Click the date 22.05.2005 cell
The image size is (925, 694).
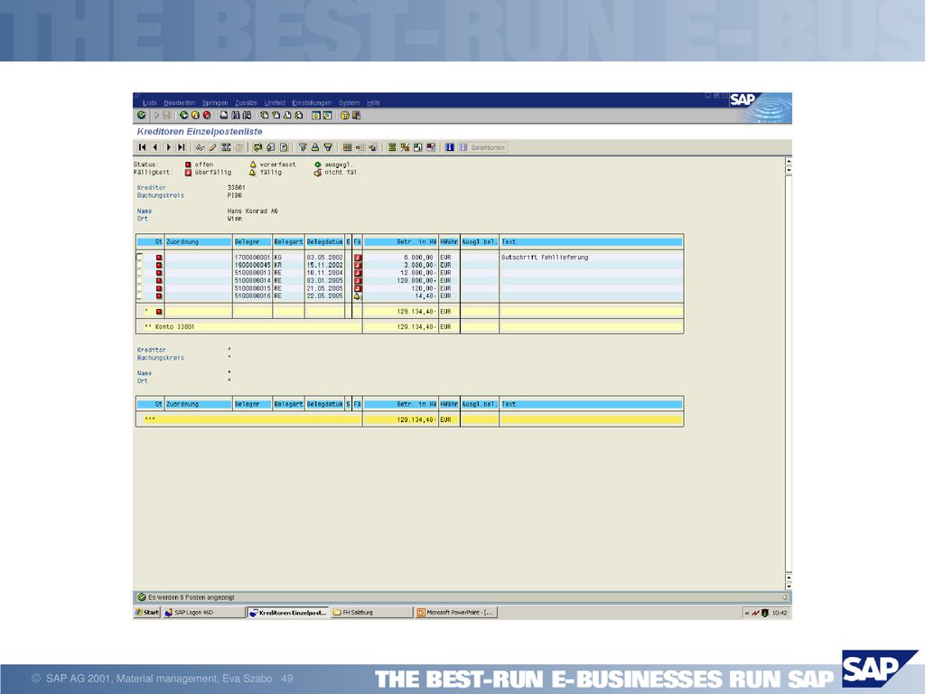point(324,296)
